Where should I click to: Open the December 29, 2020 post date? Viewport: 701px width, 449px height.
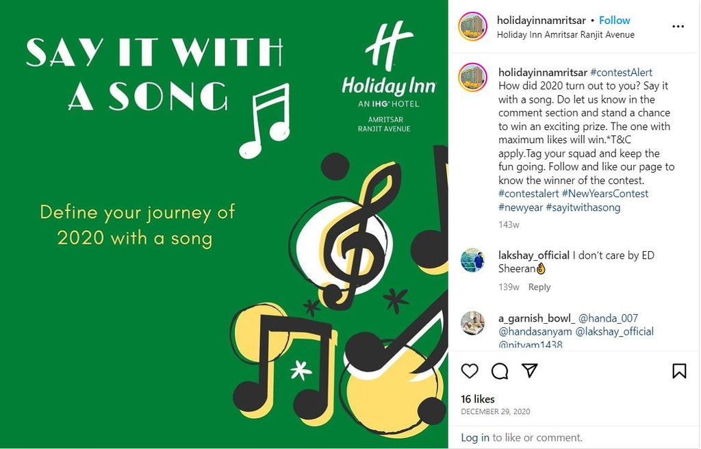coord(496,412)
